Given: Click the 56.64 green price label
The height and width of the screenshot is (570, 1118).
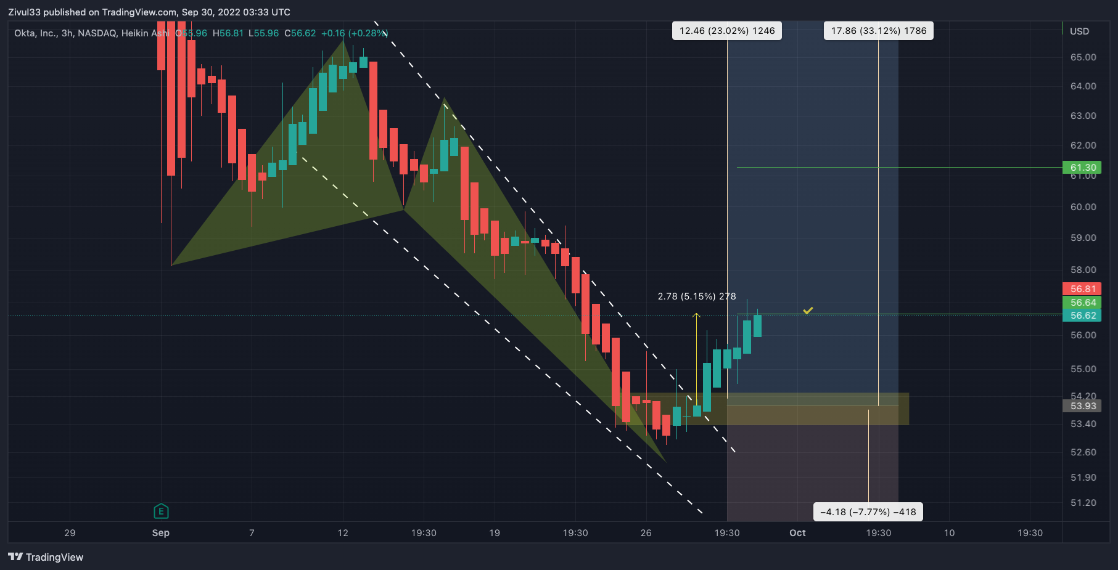Looking at the screenshot, I should [1083, 302].
